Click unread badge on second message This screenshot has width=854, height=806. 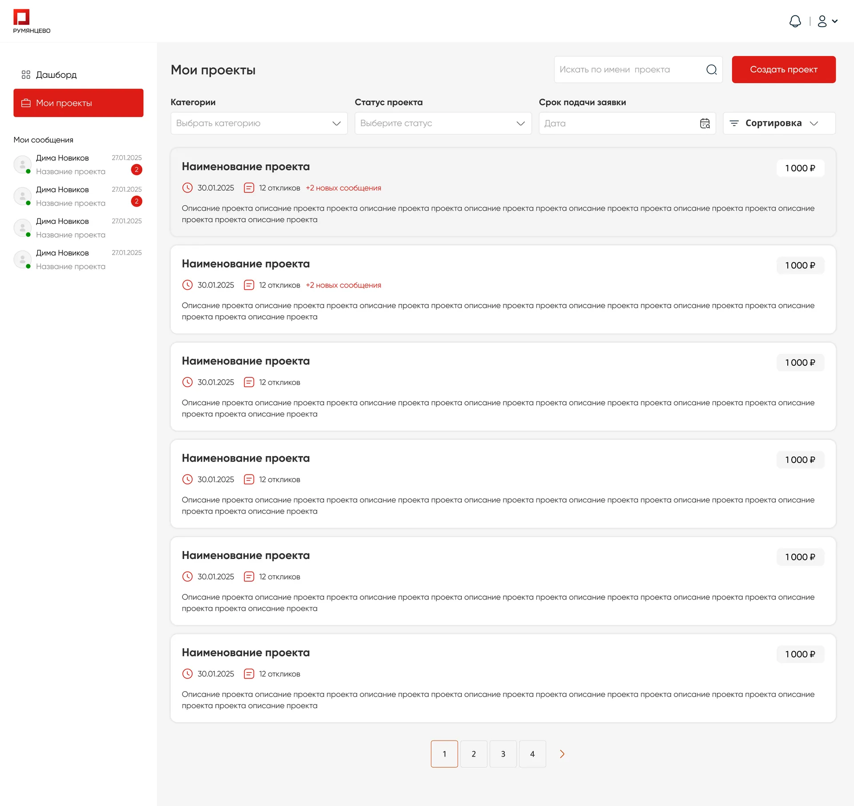137,201
